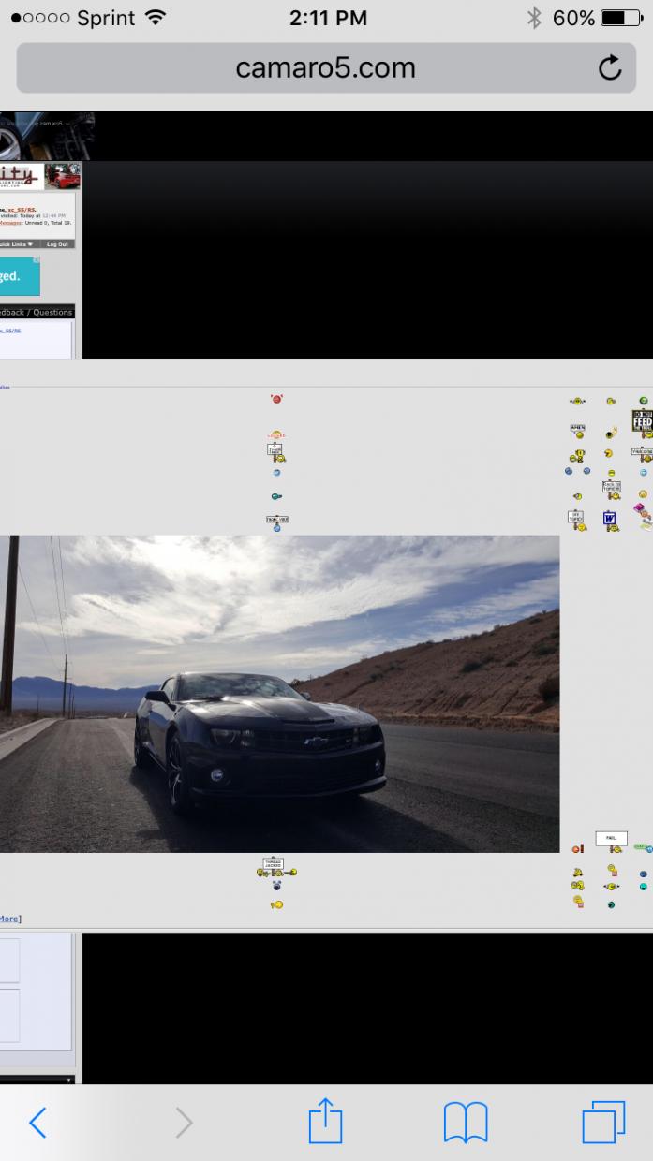Insert the 'Thank You' sign smiley
Viewport: 653px width, 1161px height.
click(276, 522)
